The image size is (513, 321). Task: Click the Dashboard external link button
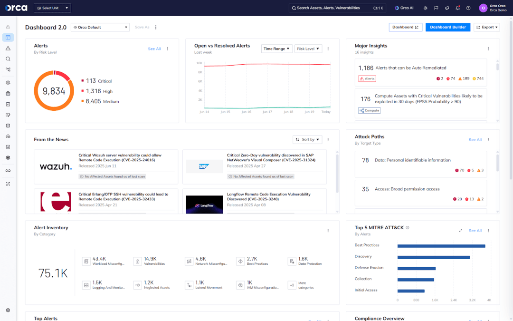[405, 27]
